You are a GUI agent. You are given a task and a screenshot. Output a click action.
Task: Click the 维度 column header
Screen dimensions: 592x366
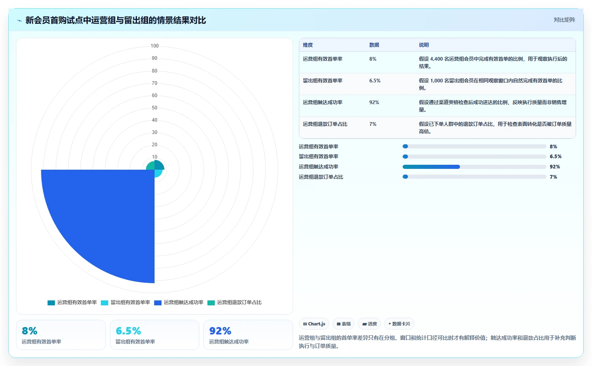coord(308,45)
